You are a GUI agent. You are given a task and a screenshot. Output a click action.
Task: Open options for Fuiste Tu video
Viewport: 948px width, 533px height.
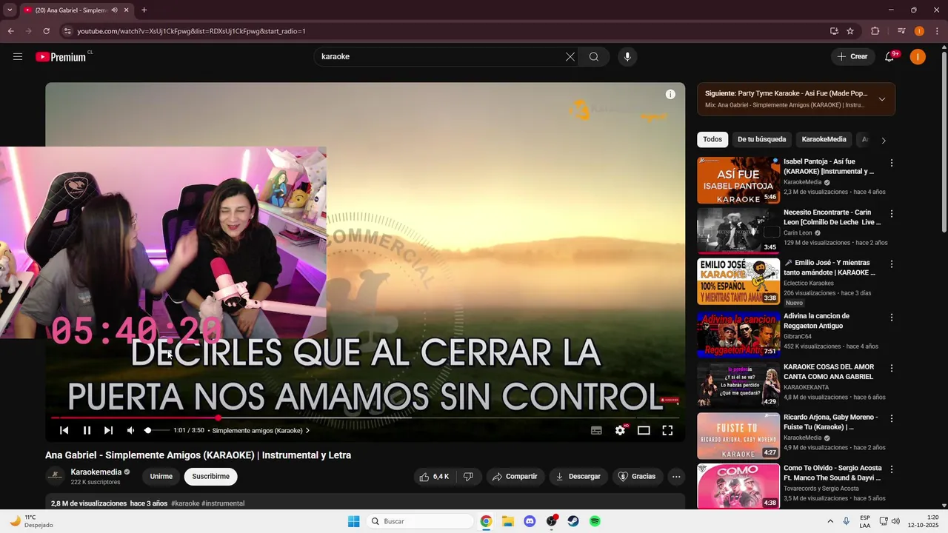[892, 419]
